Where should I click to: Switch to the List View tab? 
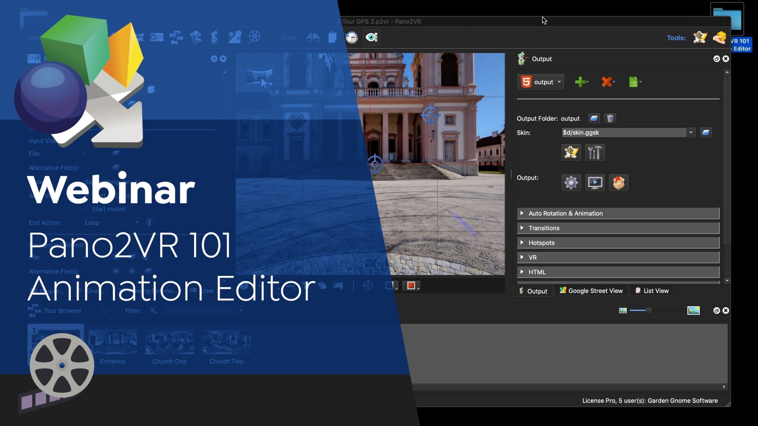(x=652, y=291)
